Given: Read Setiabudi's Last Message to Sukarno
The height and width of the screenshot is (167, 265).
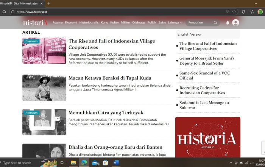Looking at the screenshot, I should (204, 105).
